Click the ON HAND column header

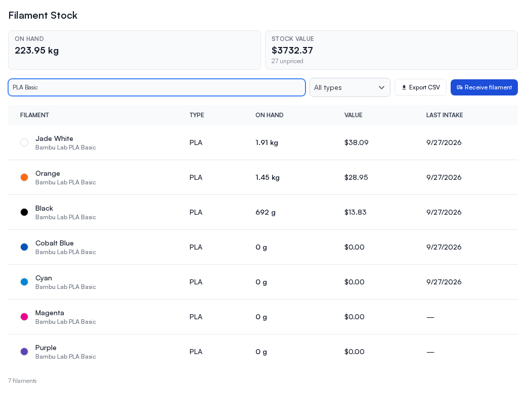[270, 115]
